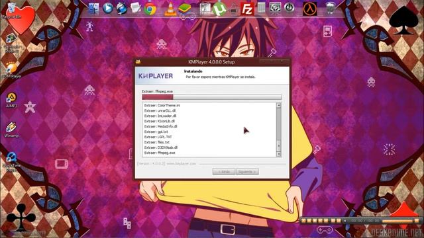Image resolution: width=424 pixels, height=238 pixels.
Task: Select 'Extraer: LGPL.TXT' log row
Action: pos(158,137)
